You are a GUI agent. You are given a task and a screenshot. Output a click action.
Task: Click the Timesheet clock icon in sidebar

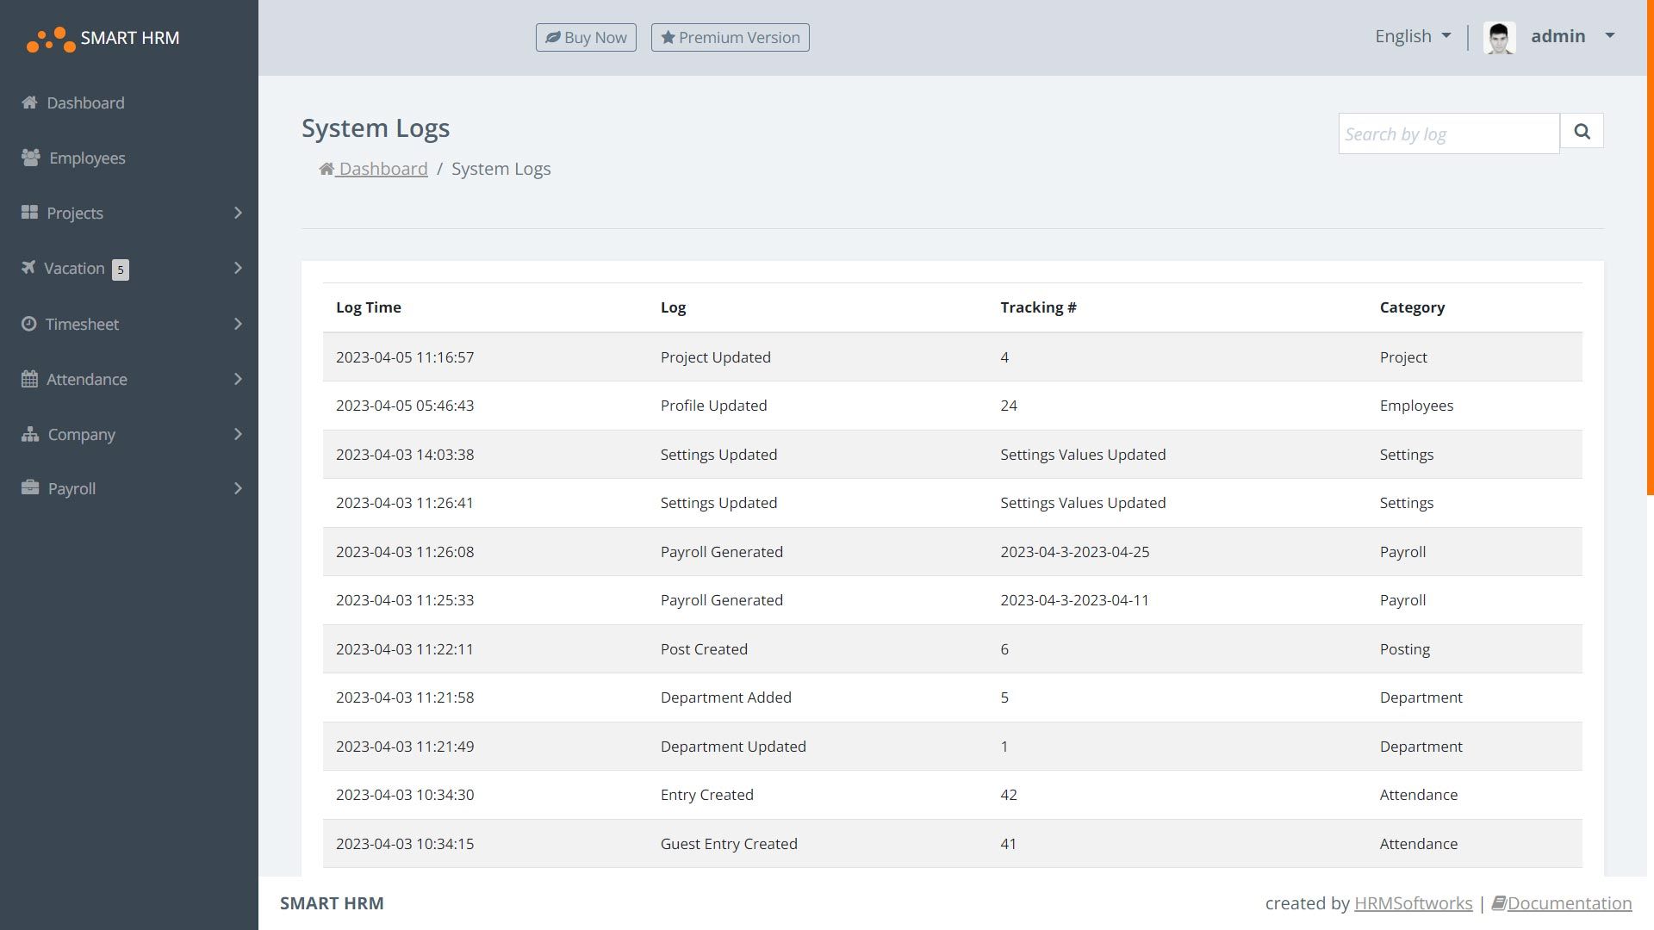pyautogui.click(x=29, y=324)
